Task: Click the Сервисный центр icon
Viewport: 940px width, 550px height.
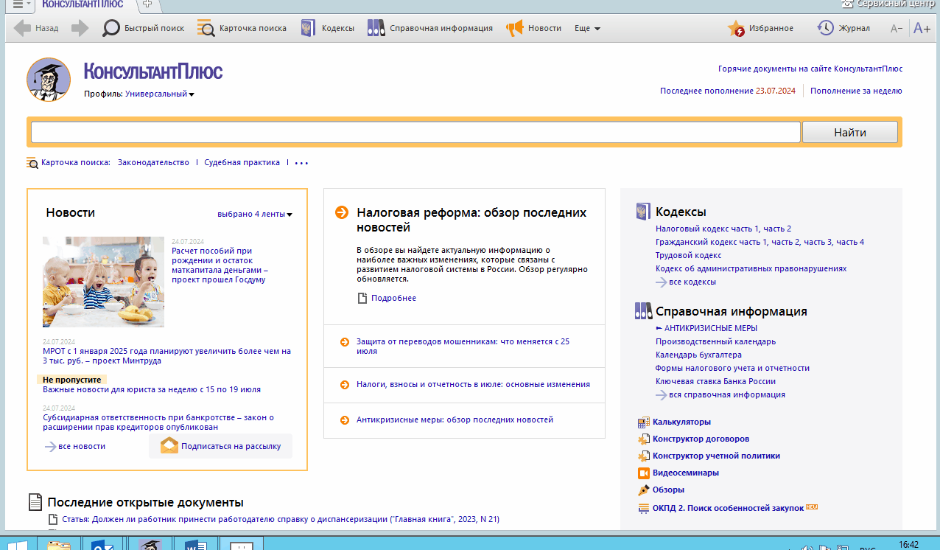Action: pyautogui.click(x=848, y=4)
